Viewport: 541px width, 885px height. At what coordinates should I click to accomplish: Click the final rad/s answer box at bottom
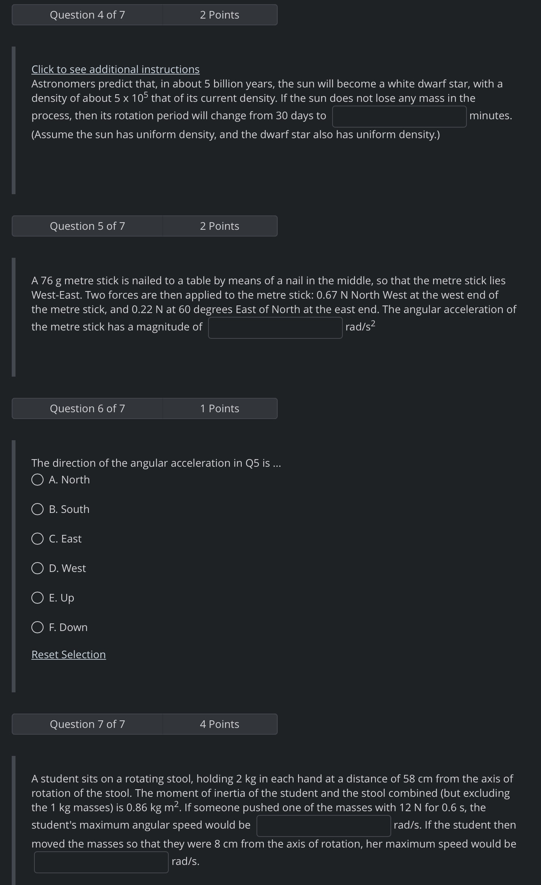coord(101,862)
